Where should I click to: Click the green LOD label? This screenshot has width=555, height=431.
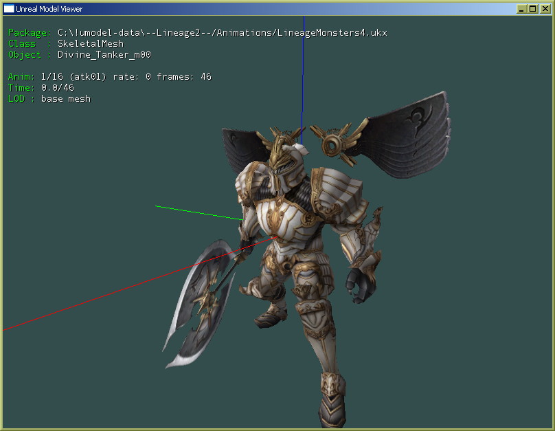[x=16, y=99]
